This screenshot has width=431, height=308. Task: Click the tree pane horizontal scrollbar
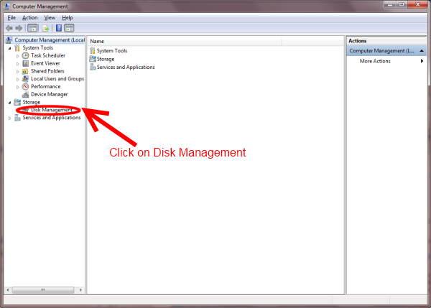click(43, 289)
